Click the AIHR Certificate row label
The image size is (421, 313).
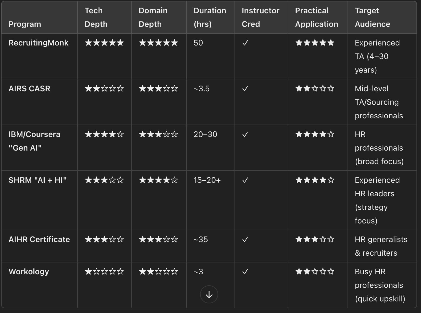click(x=39, y=240)
